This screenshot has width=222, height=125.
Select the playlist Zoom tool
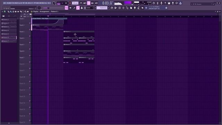pos(25,11)
